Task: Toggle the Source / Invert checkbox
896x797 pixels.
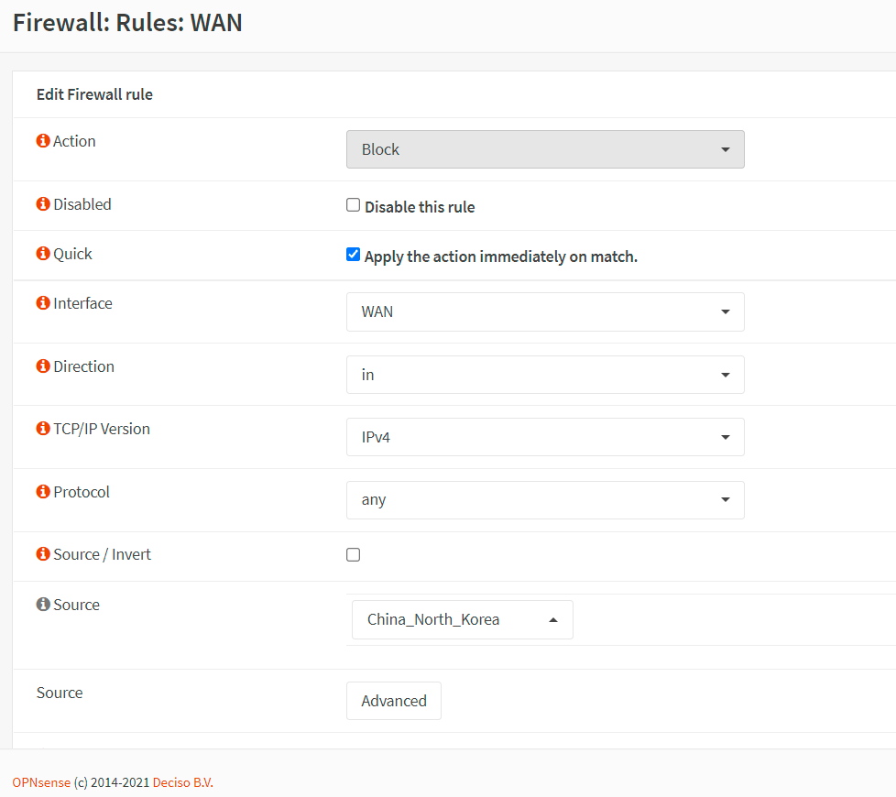Action: [x=353, y=554]
